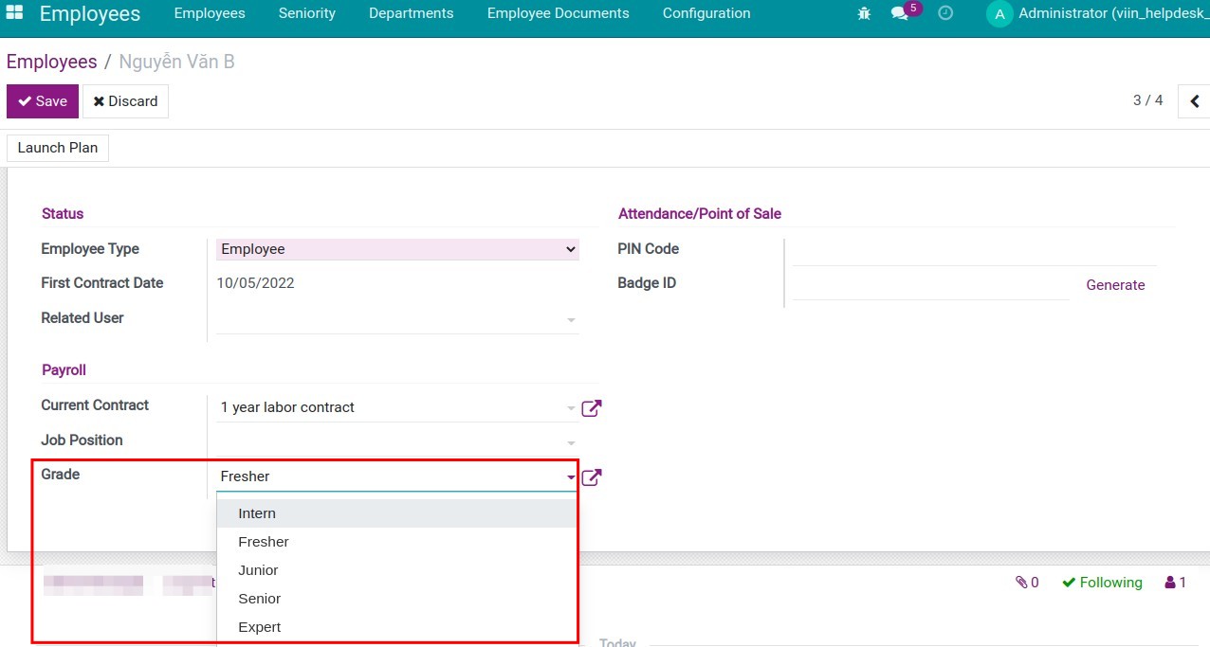The height and width of the screenshot is (647, 1210).
Task: Click the Launch Plan button
Action: pos(57,148)
